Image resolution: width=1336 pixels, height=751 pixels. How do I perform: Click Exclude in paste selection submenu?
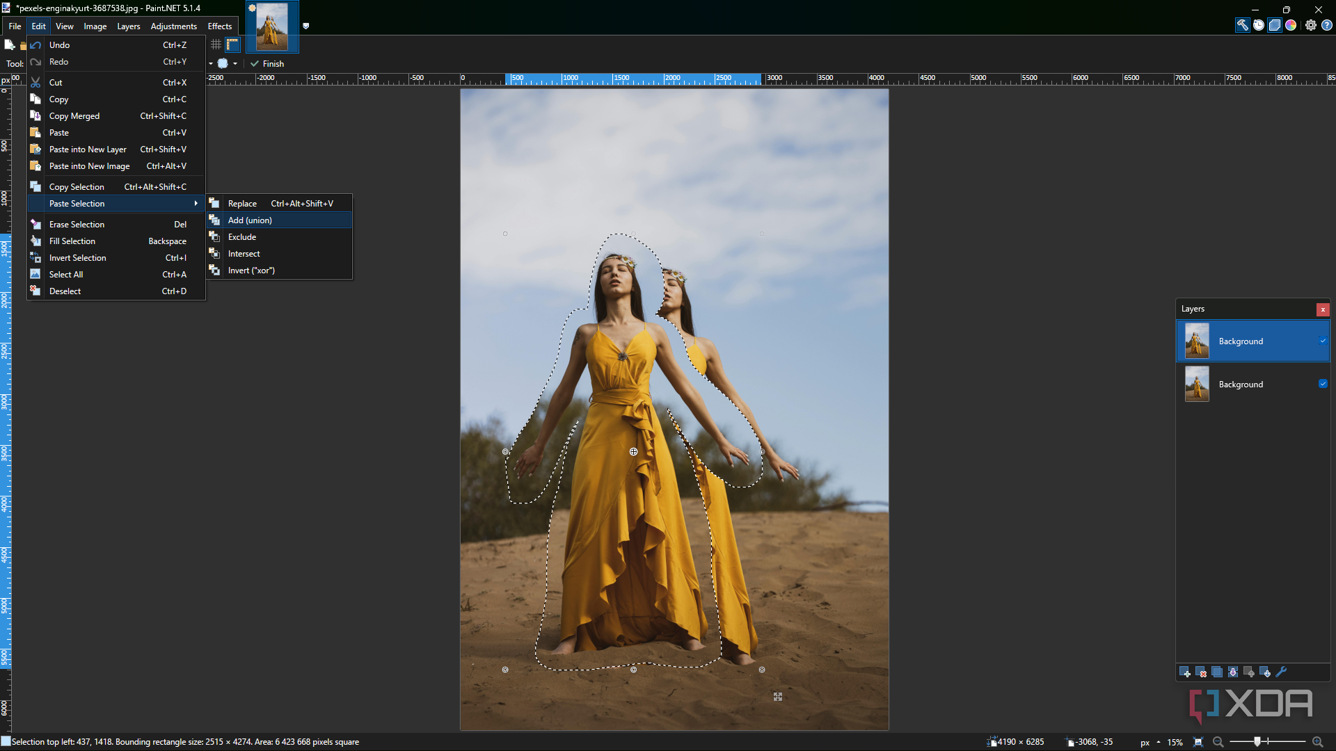click(280, 237)
